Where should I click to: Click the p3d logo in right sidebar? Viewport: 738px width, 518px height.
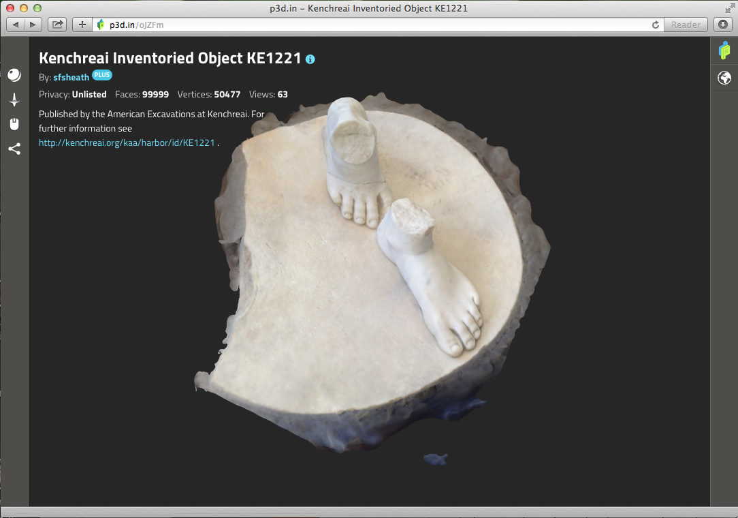[724, 50]
